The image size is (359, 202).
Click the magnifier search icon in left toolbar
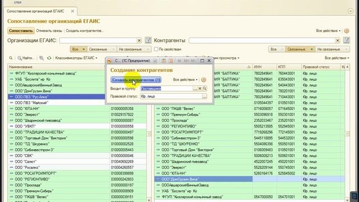pyautogui.click(x=11, y=58)
